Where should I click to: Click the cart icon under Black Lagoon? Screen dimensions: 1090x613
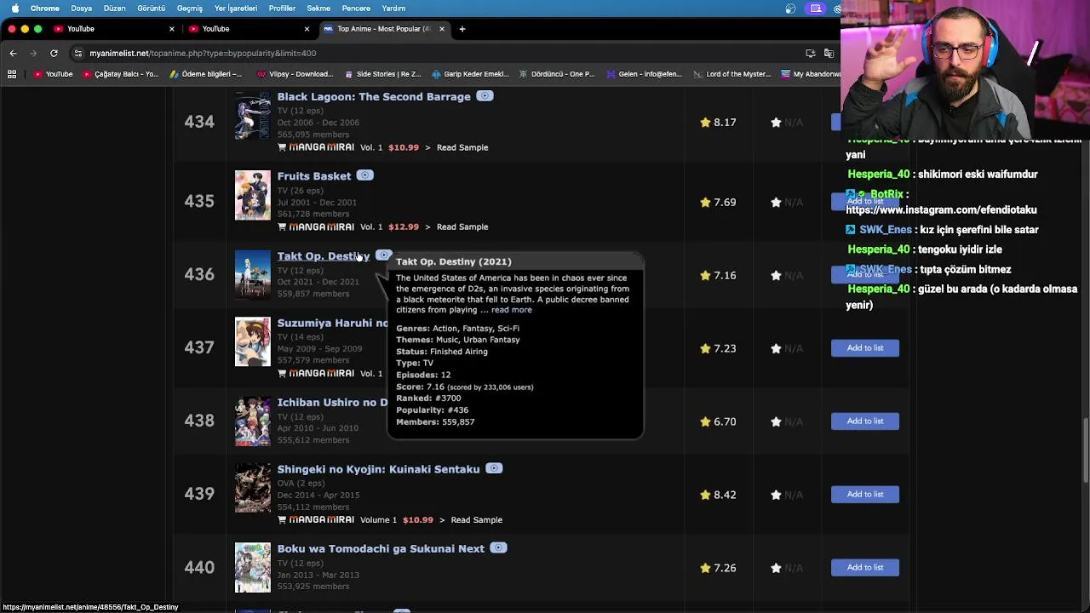[x=282, y=147]
